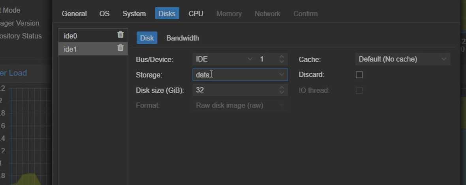The image size is (466, 185).
Task: Click the Confirm tab
Action: (306, 14)
